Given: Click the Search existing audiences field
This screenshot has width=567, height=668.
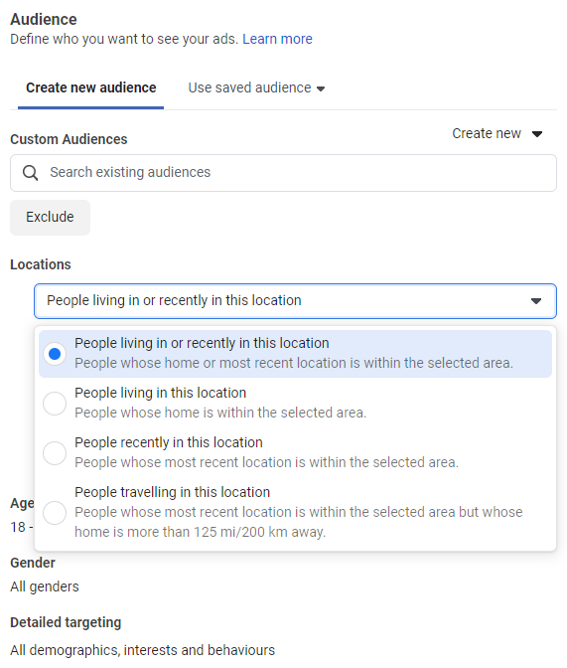Looking at the screenshot, I should coord(284,173).
